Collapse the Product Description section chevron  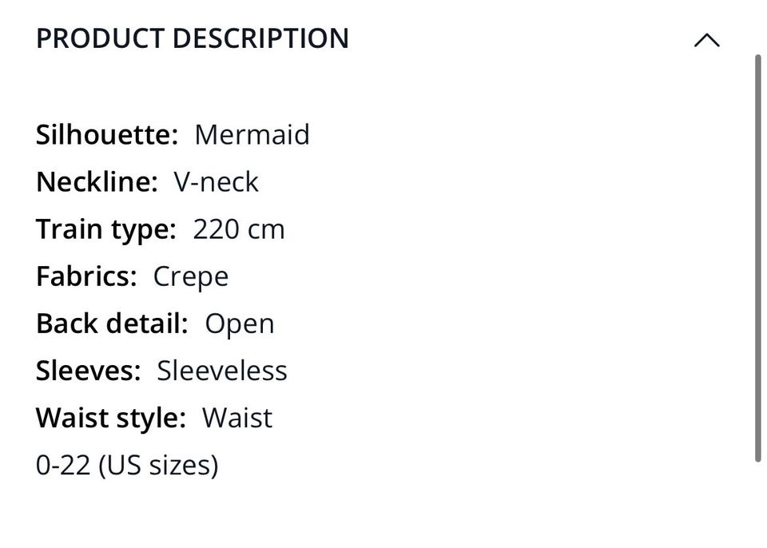(706, 40)
